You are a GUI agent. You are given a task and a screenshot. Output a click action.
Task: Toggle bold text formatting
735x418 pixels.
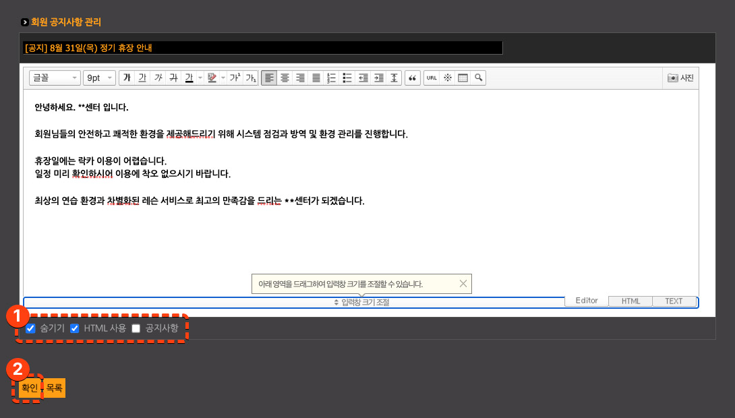click(x=127, y=78)
